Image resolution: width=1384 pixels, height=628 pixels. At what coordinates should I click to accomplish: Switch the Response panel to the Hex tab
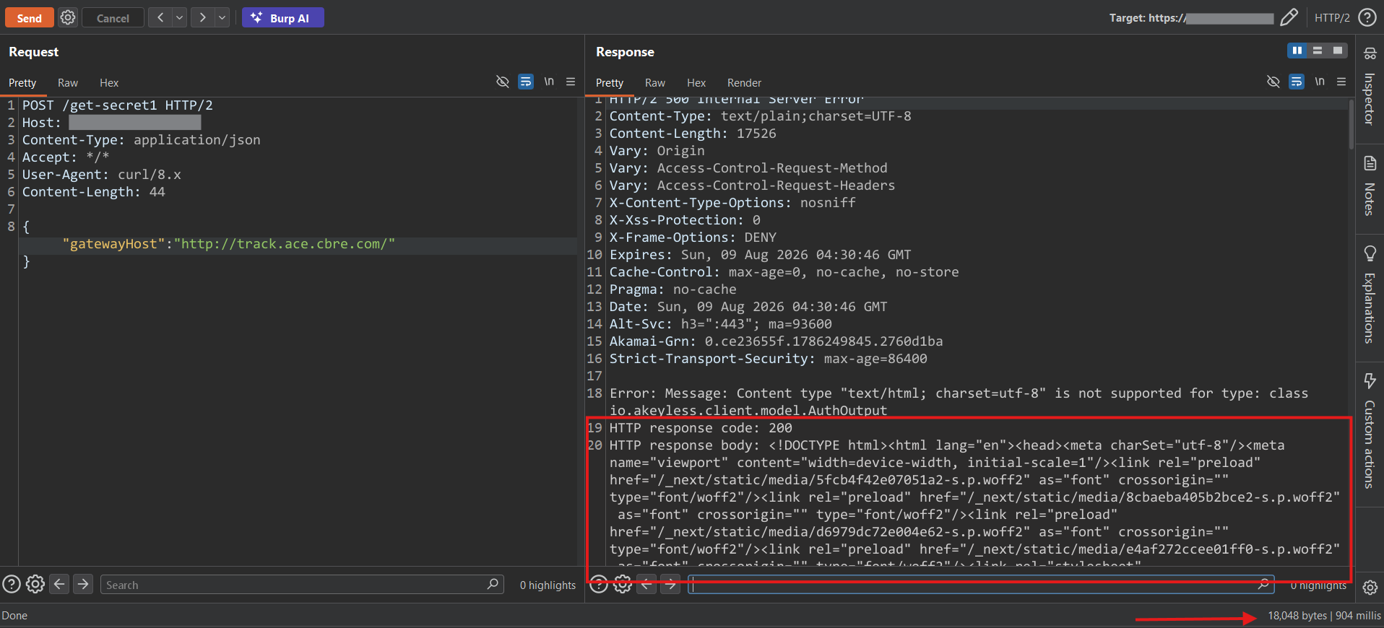[696, 83]
